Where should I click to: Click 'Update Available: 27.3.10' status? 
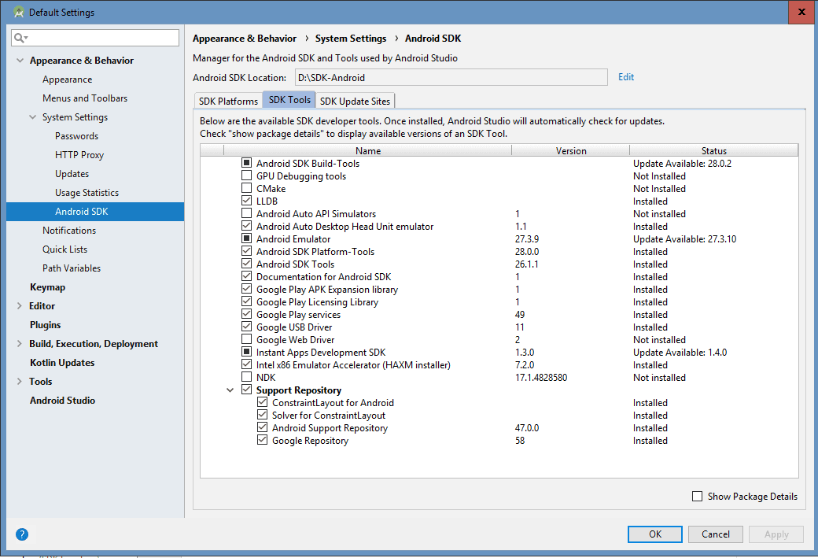[x=684, y=238]
